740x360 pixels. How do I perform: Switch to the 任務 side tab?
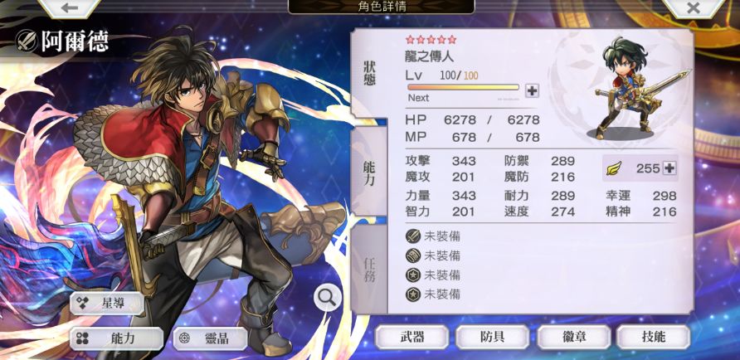[x=369, y=270]
